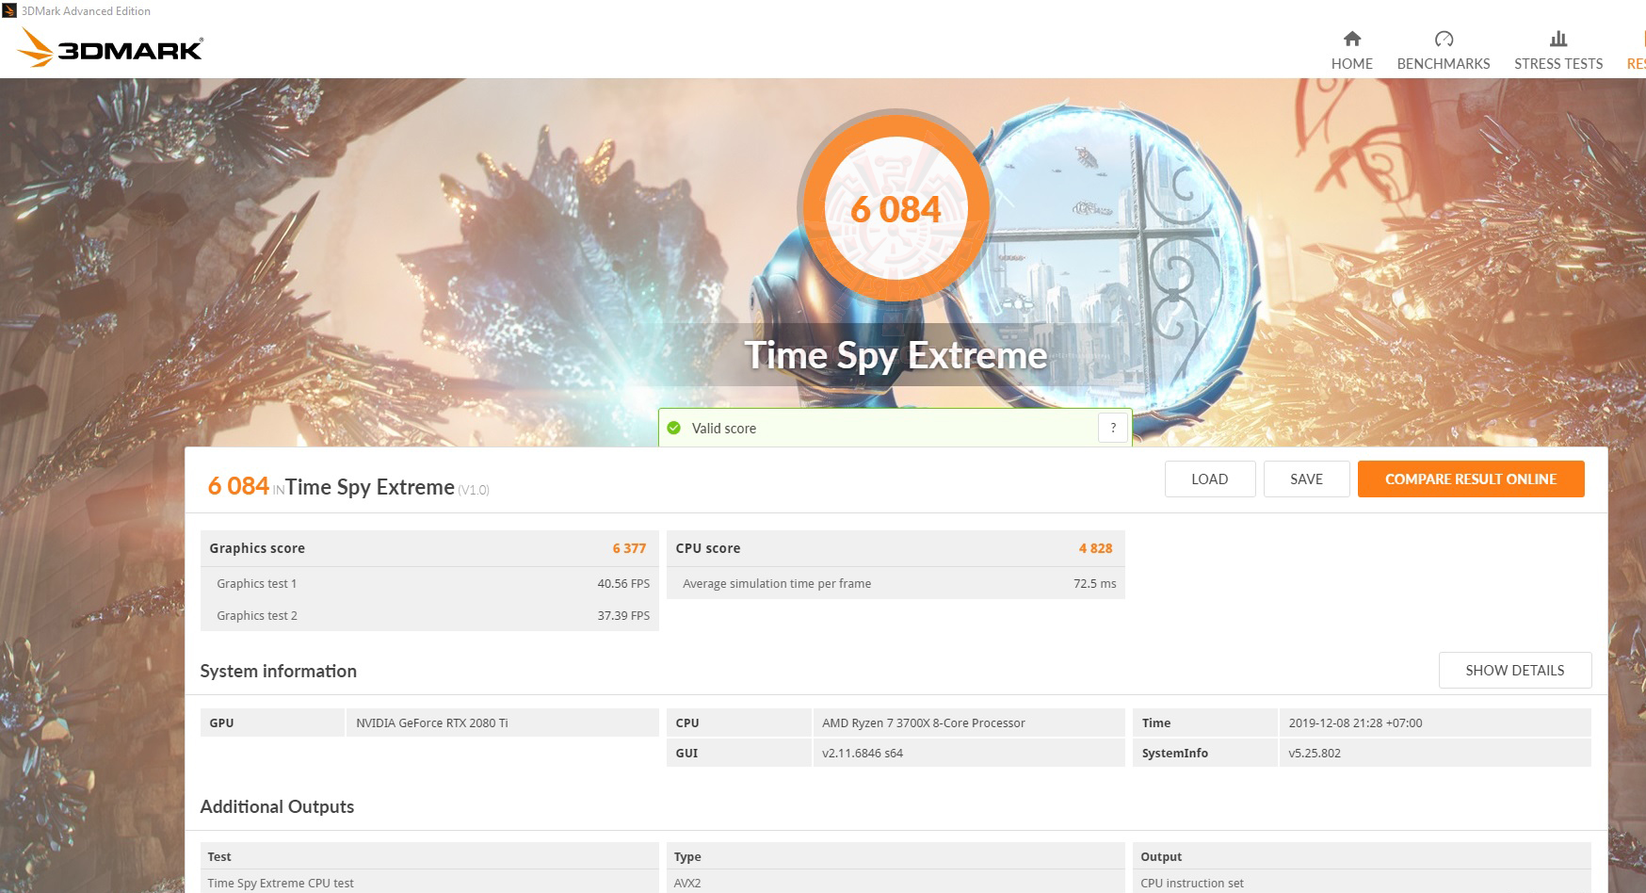The height and width of the screenshot is (893, 1646).
Task: Click the 6 084 score in result header
Action: pos(238,486)
